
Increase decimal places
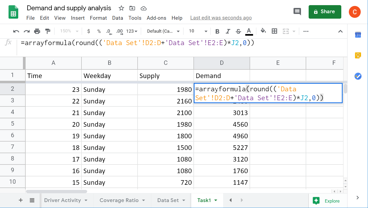119,31
